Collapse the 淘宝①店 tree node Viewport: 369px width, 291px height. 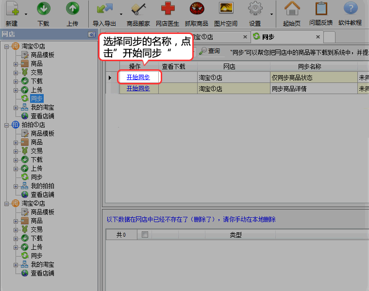tap(6, 46)
